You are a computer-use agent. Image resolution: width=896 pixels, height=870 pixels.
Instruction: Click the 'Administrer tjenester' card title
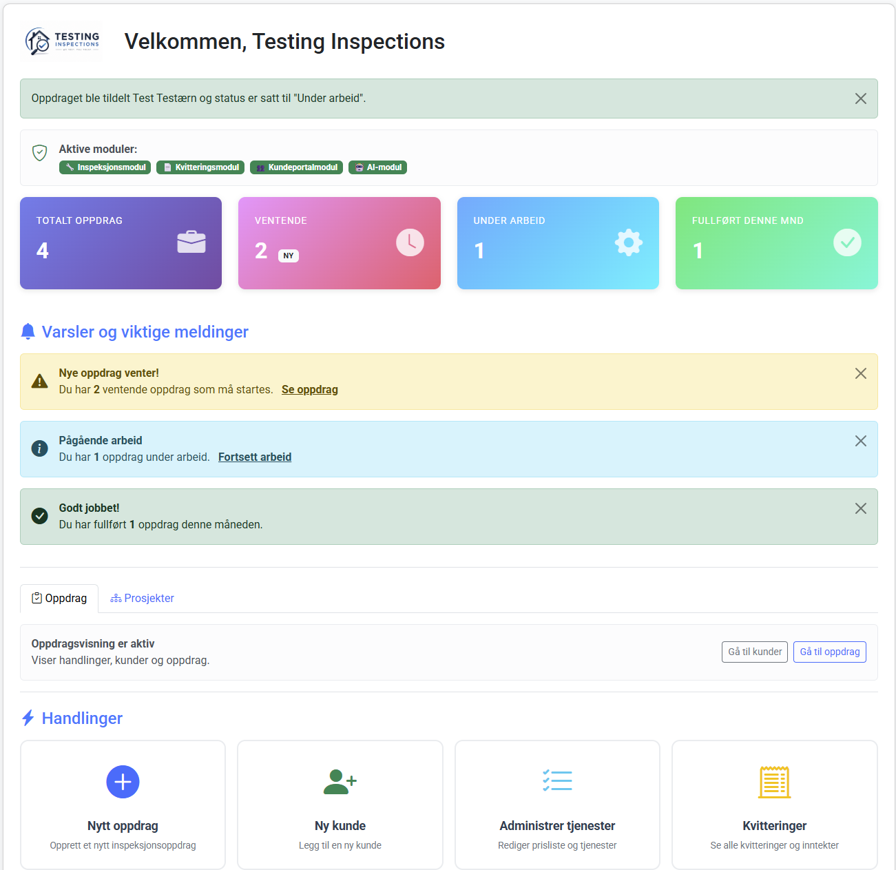tap(557, 826)
